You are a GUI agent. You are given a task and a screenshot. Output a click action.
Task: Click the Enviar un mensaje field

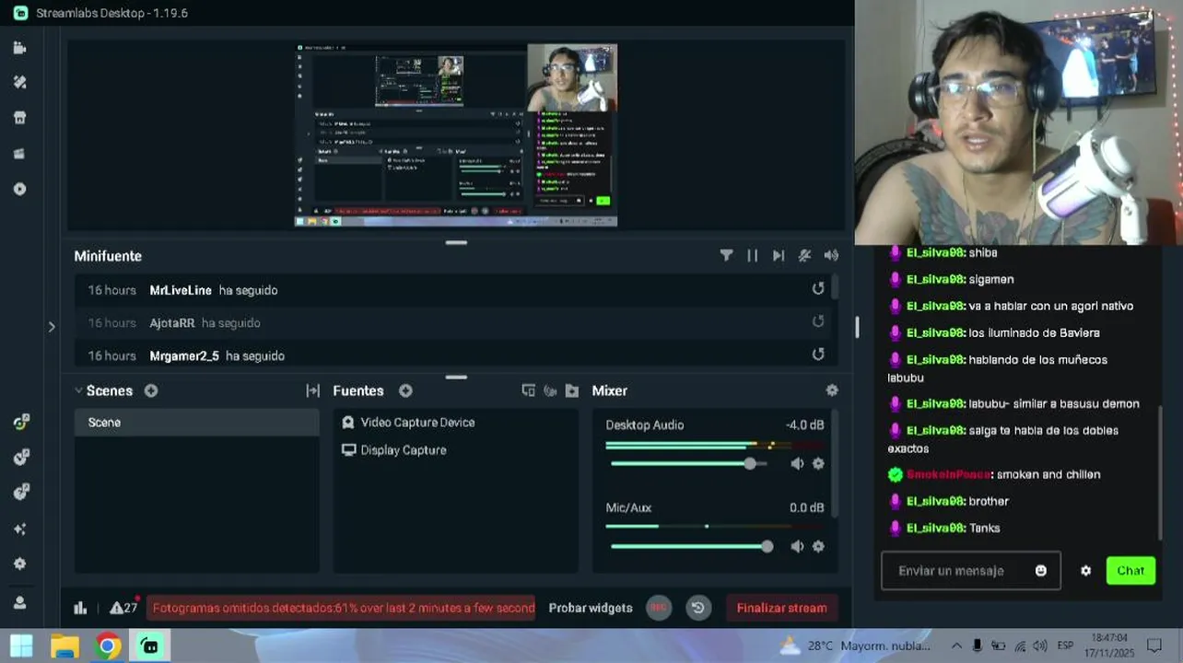[971, 571]
